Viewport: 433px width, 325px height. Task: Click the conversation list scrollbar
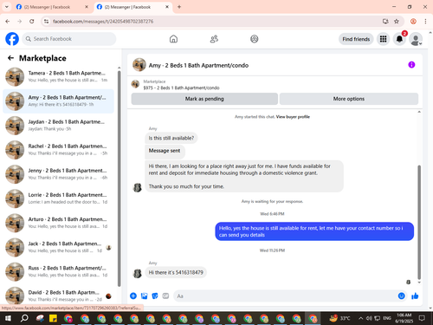[x=120, y=179]
